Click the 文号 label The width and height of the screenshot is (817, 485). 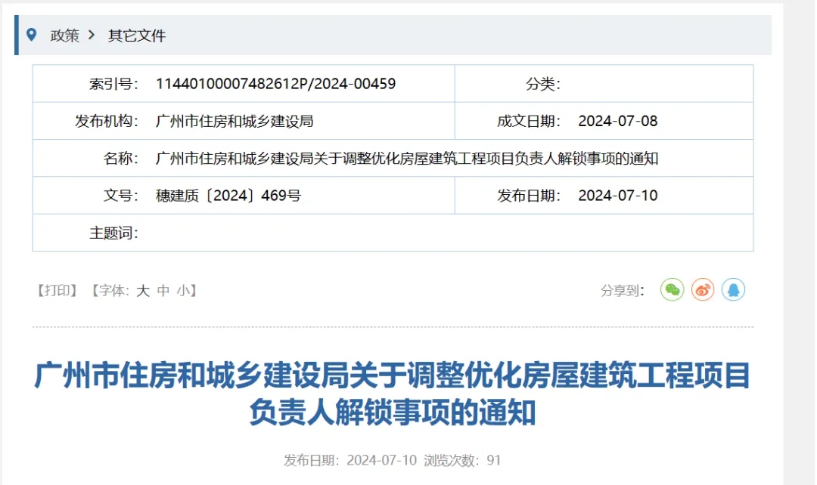point(121,196)
